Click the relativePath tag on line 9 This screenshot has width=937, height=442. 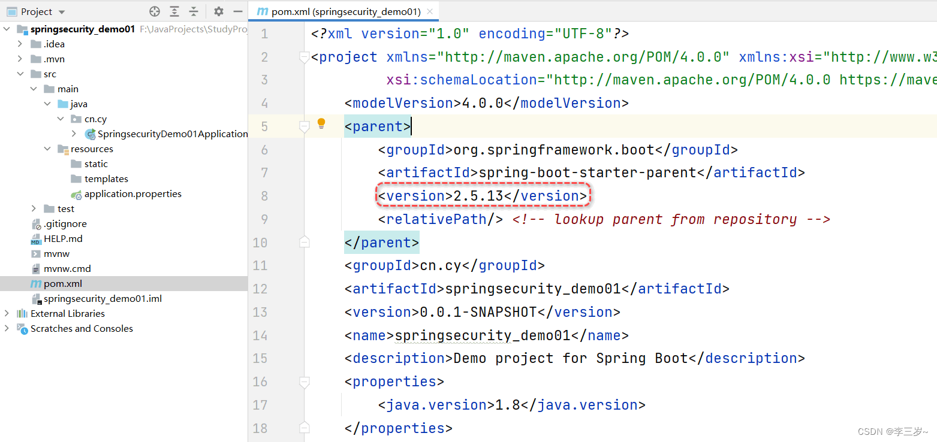(441, 219)
